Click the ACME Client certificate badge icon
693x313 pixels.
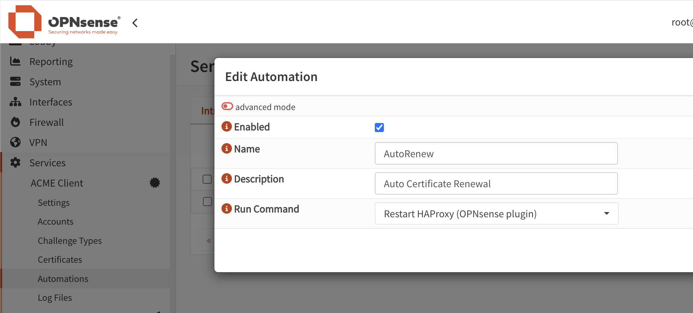pos(155,183)
